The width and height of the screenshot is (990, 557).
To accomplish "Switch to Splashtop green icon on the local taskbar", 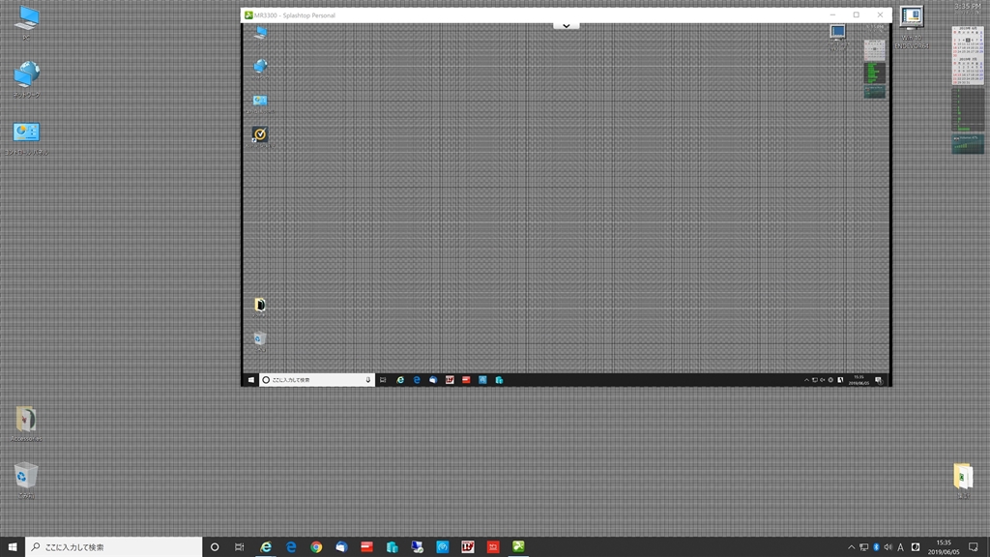I will [x=518, y=547].
